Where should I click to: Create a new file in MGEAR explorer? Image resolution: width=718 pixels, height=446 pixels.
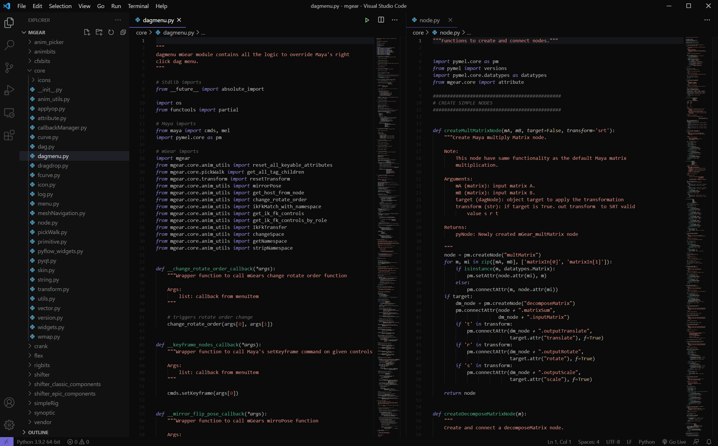(x=87, y=33)
